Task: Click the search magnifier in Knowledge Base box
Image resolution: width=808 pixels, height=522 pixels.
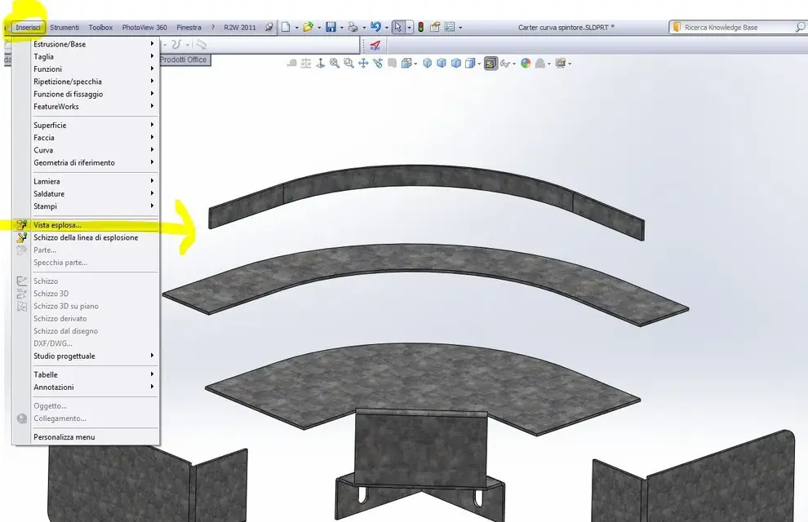Action: click(x=799, y=27)
